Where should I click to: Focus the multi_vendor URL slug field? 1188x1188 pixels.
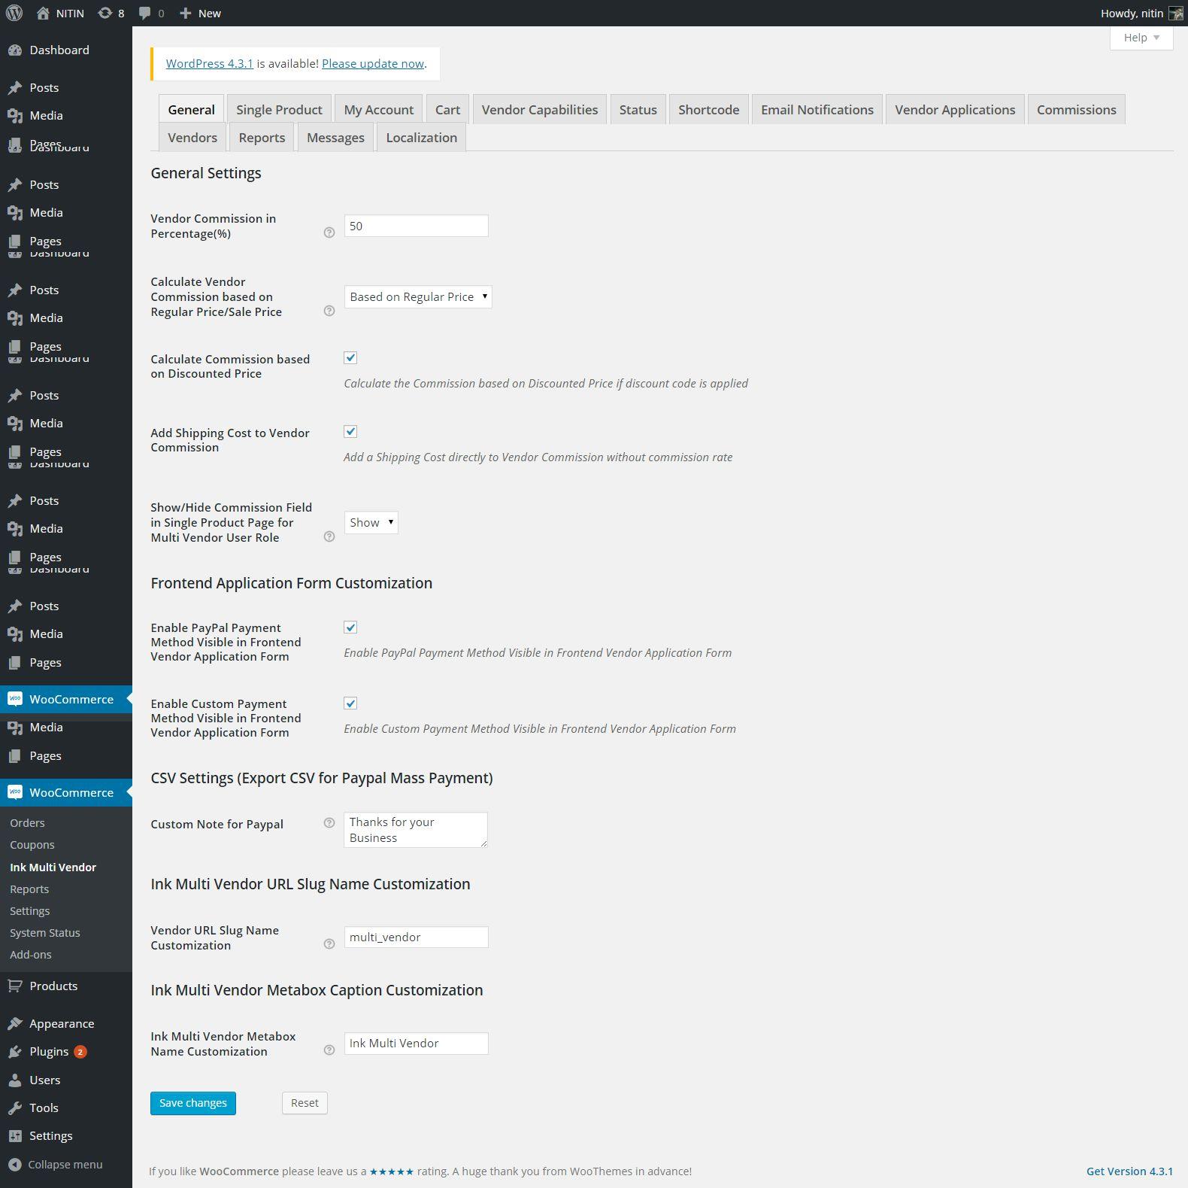pos(416,937)
